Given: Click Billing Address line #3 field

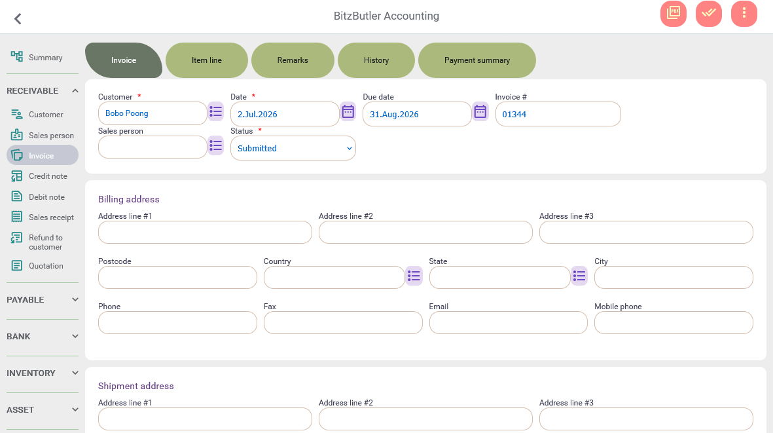Looking at the screenshot, I should (x=646, y=232).
